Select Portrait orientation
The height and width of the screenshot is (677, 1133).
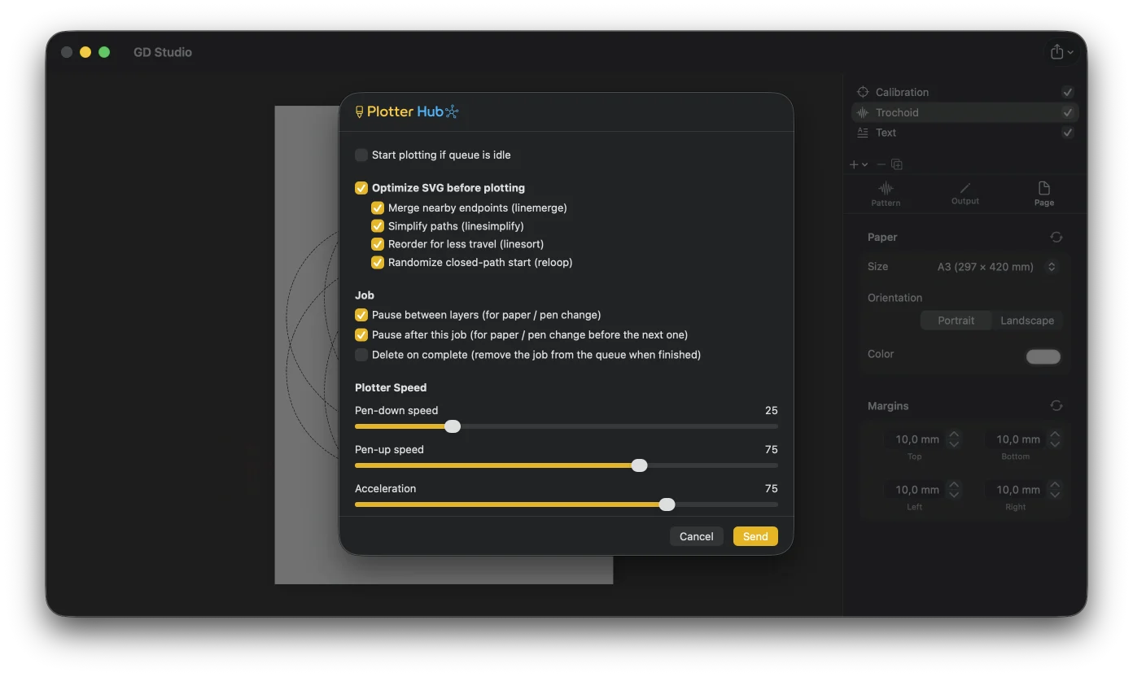956,321
